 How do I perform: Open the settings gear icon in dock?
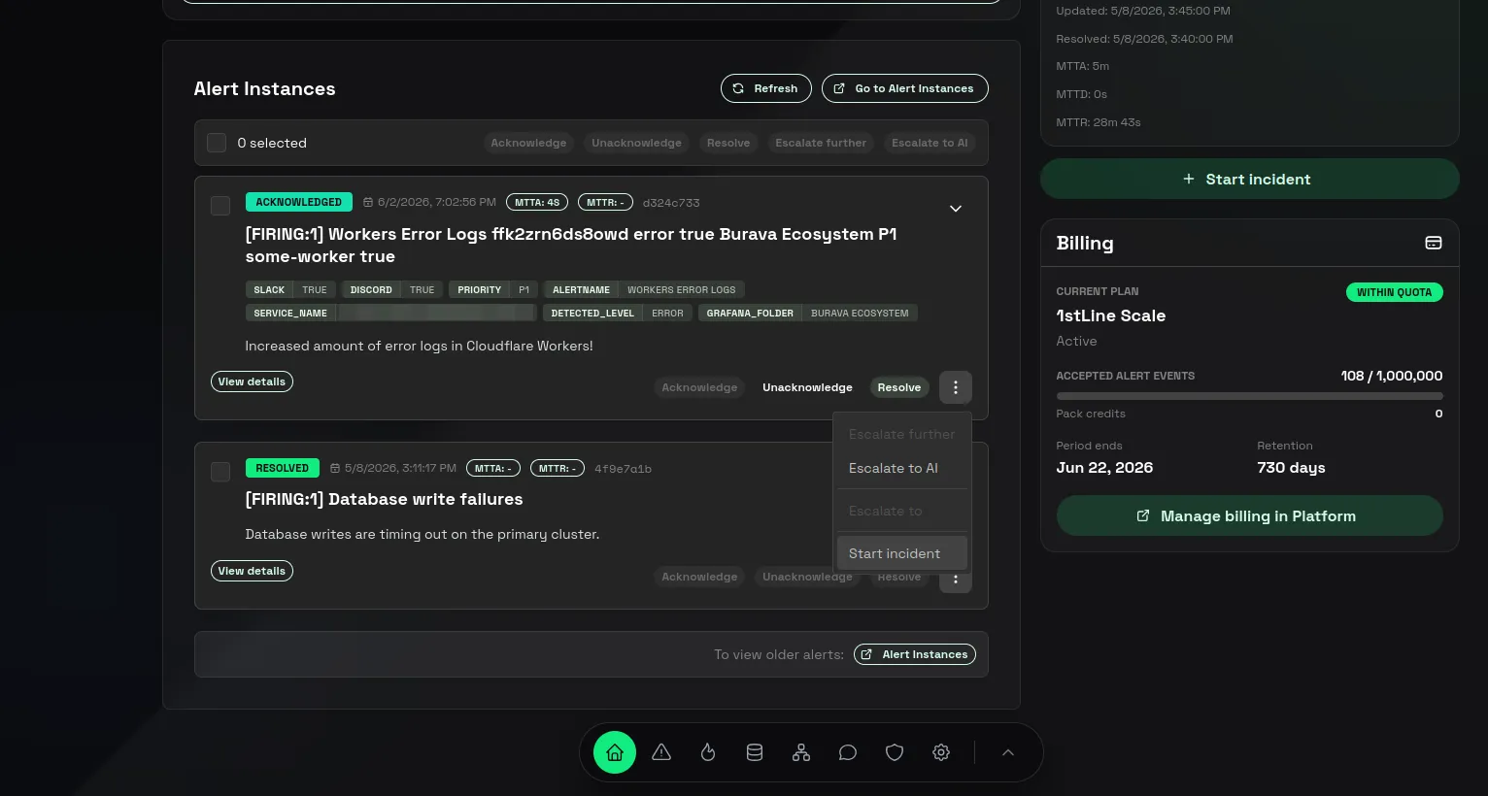pyautogui.click(x=941, y=752)
